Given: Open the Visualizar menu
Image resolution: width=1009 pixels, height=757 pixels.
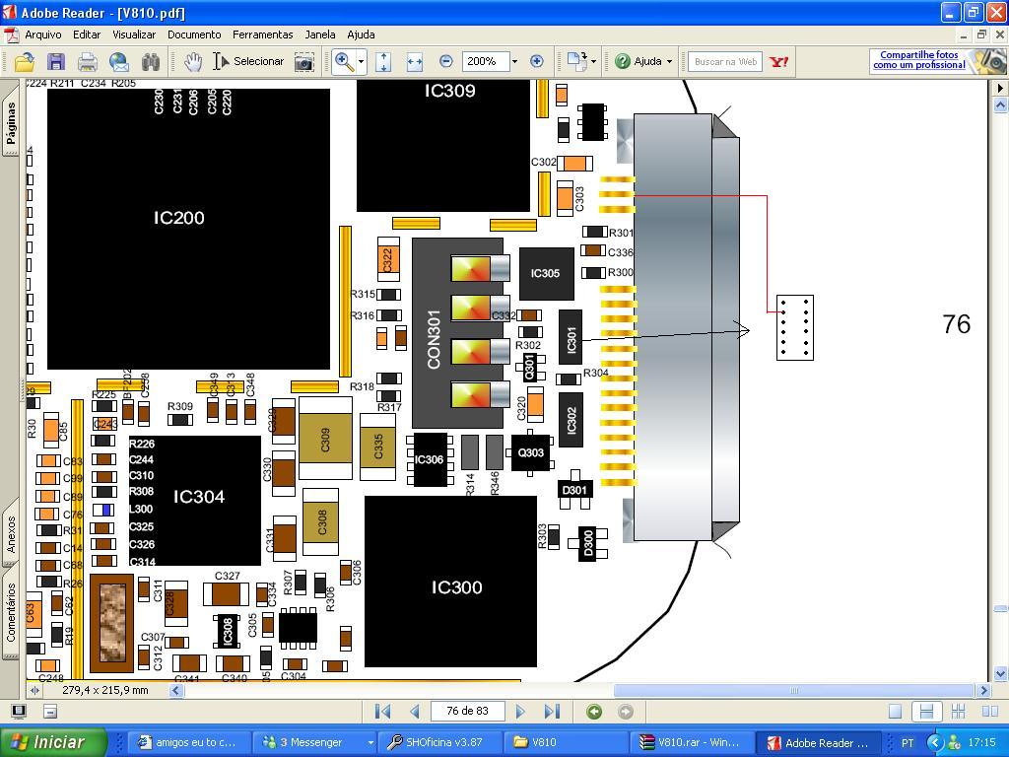Looking at the screenshot, I should (x=134, y=34).
